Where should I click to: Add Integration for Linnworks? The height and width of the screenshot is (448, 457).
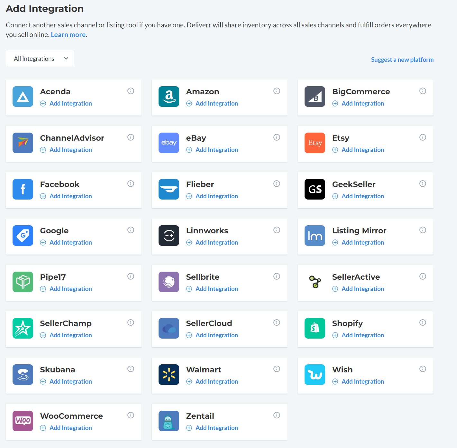click(212, 242)
